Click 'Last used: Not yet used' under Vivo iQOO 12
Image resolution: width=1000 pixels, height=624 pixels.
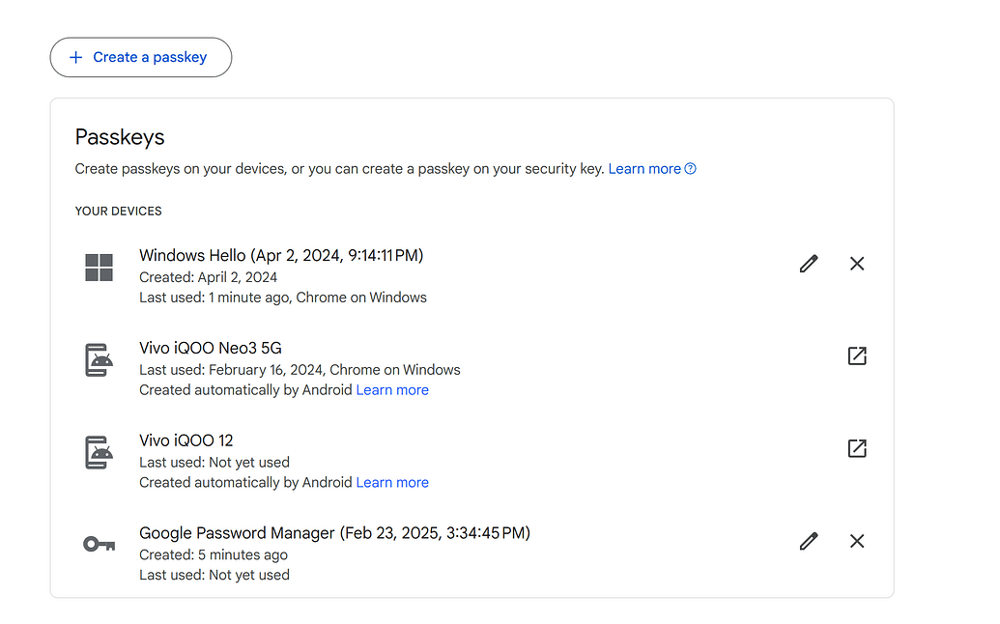(x=214, y=462)
